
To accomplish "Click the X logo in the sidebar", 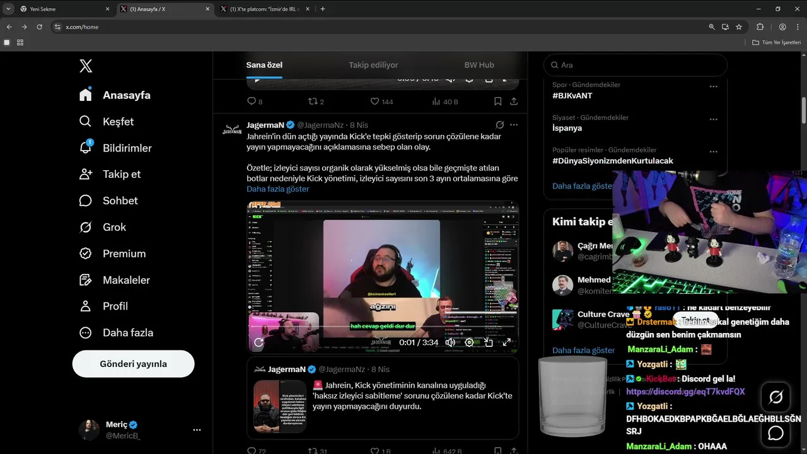I will [x=86, y=66].
